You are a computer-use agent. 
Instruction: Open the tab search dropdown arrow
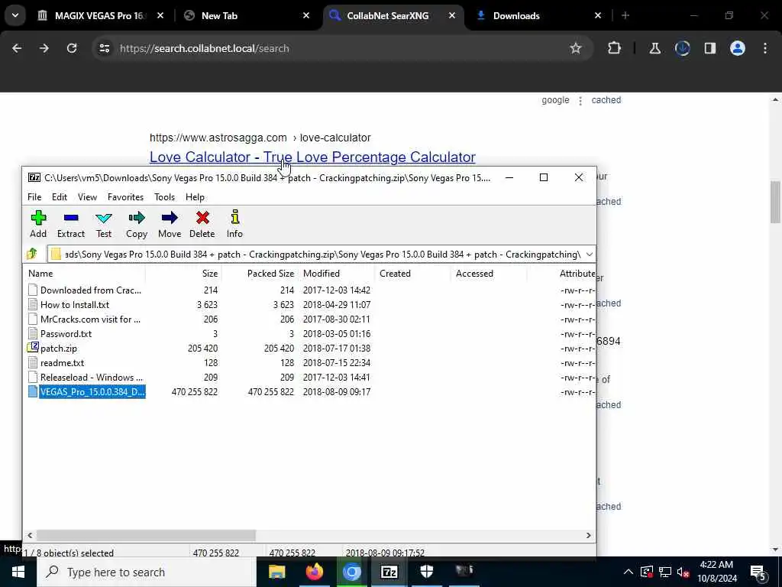click(15, 15)
